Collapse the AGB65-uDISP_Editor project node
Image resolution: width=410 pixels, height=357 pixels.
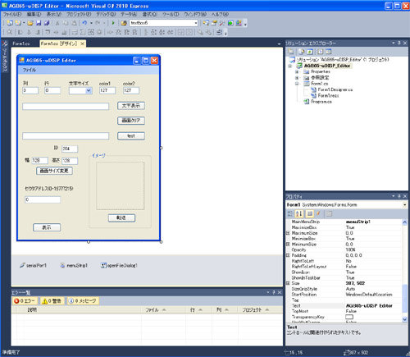tap(290, 66)
